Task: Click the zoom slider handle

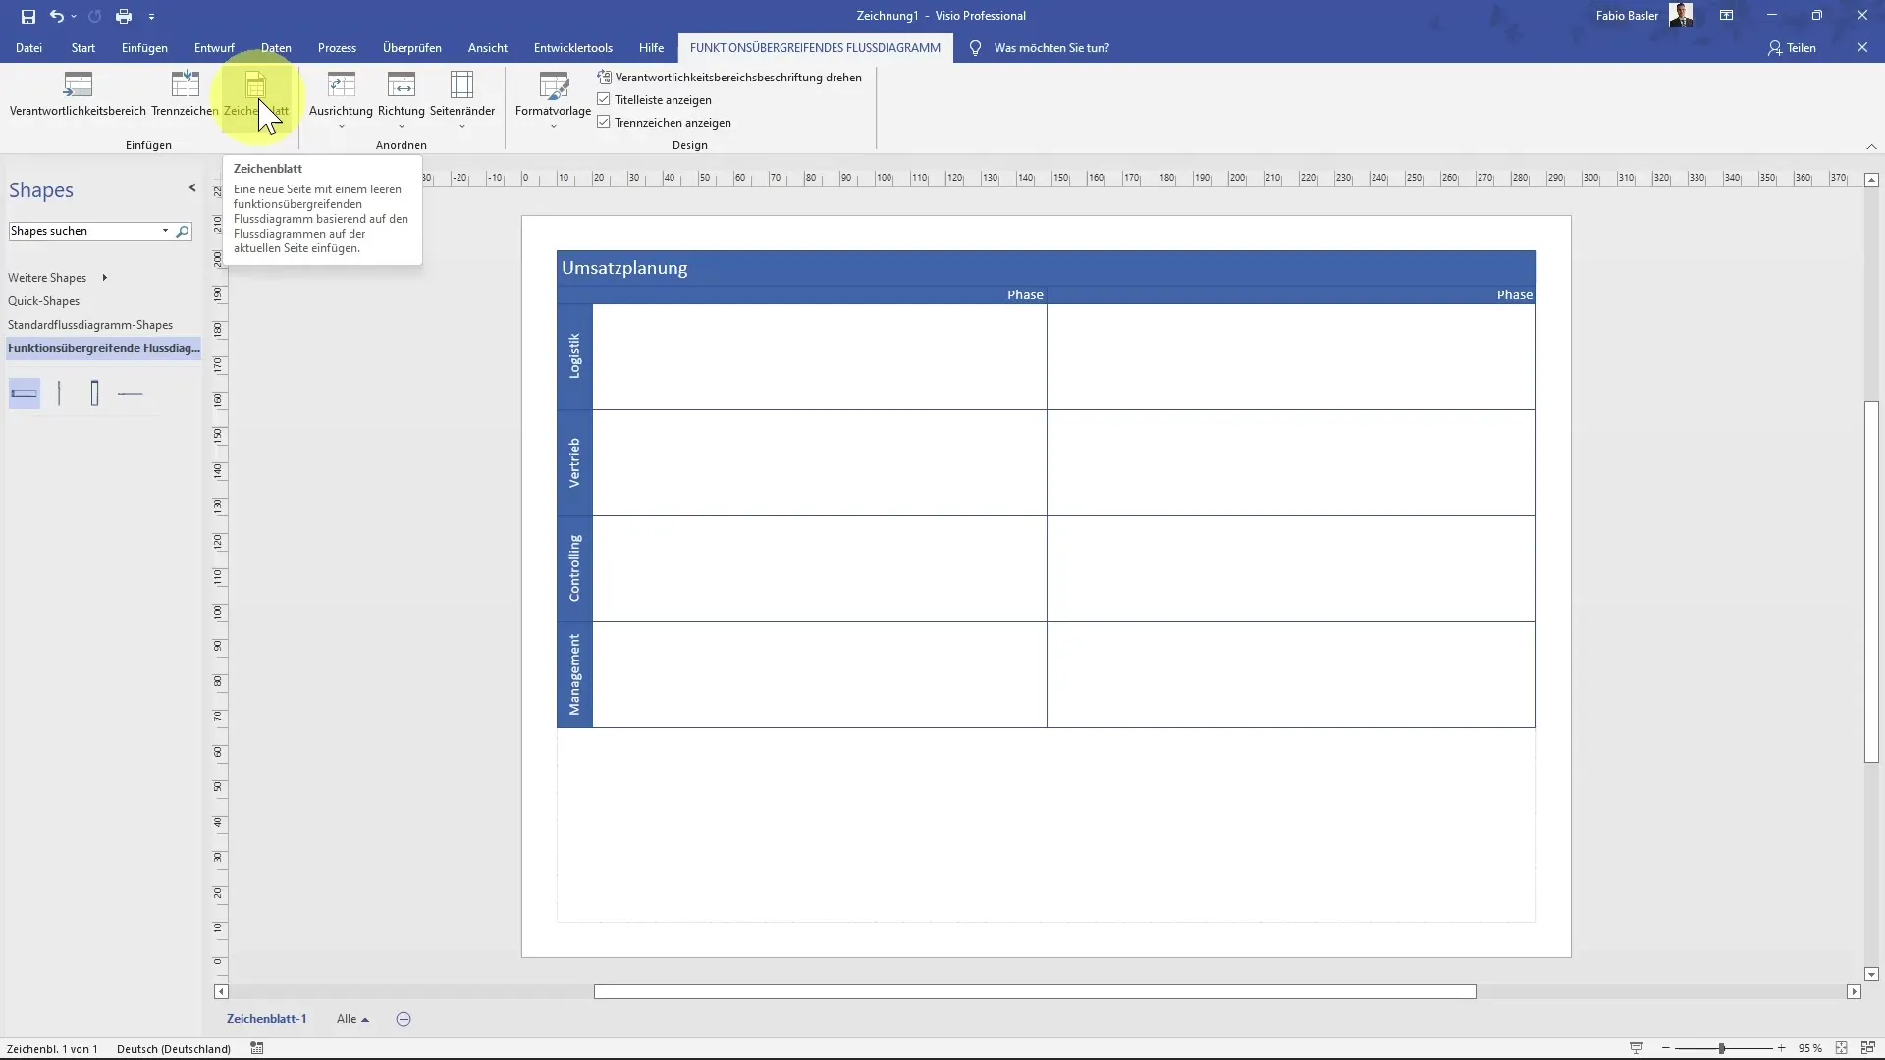Action: [1721, 1048]
